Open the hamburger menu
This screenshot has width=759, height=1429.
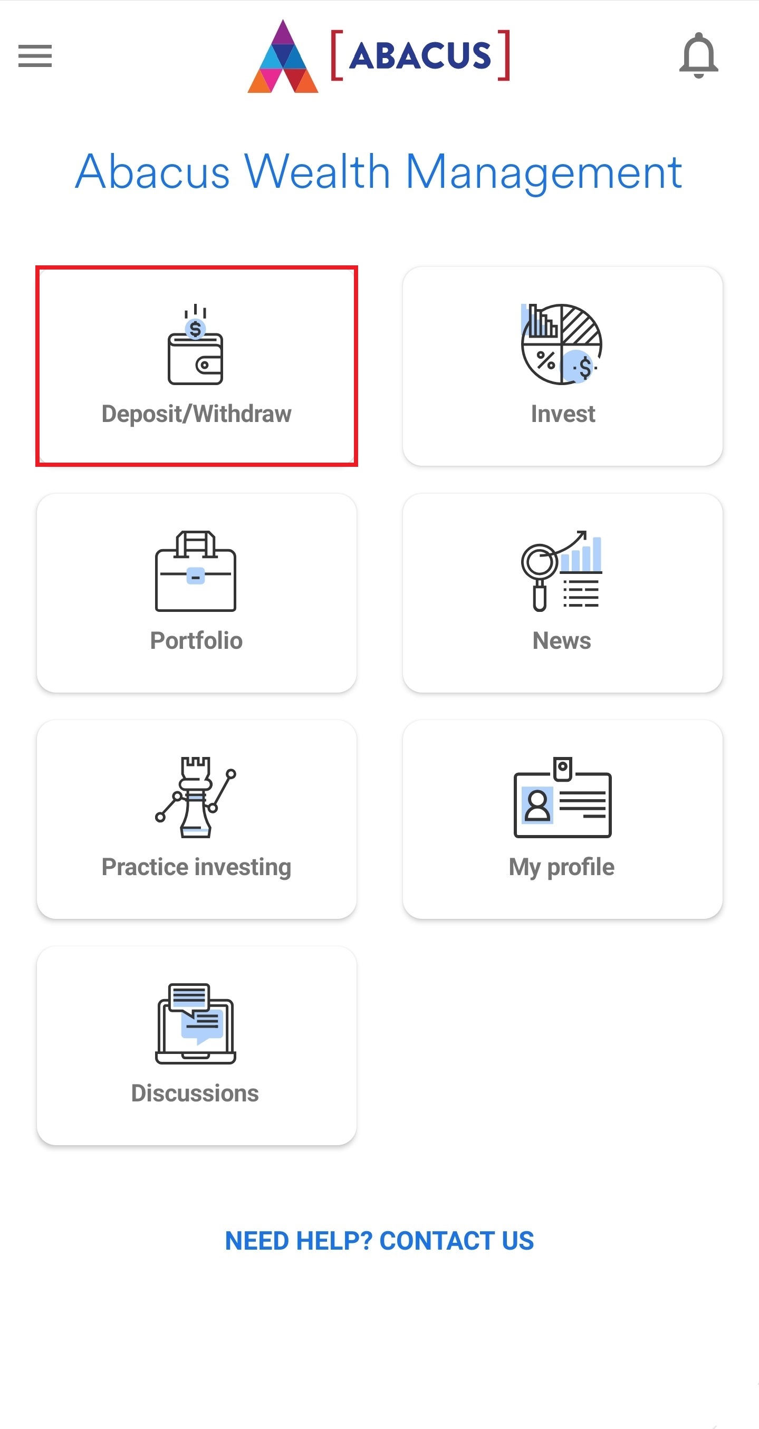[x=35, y=56]
